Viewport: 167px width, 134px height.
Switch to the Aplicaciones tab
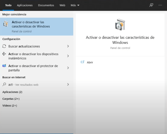pyautogui.click(x=25, y=5)
